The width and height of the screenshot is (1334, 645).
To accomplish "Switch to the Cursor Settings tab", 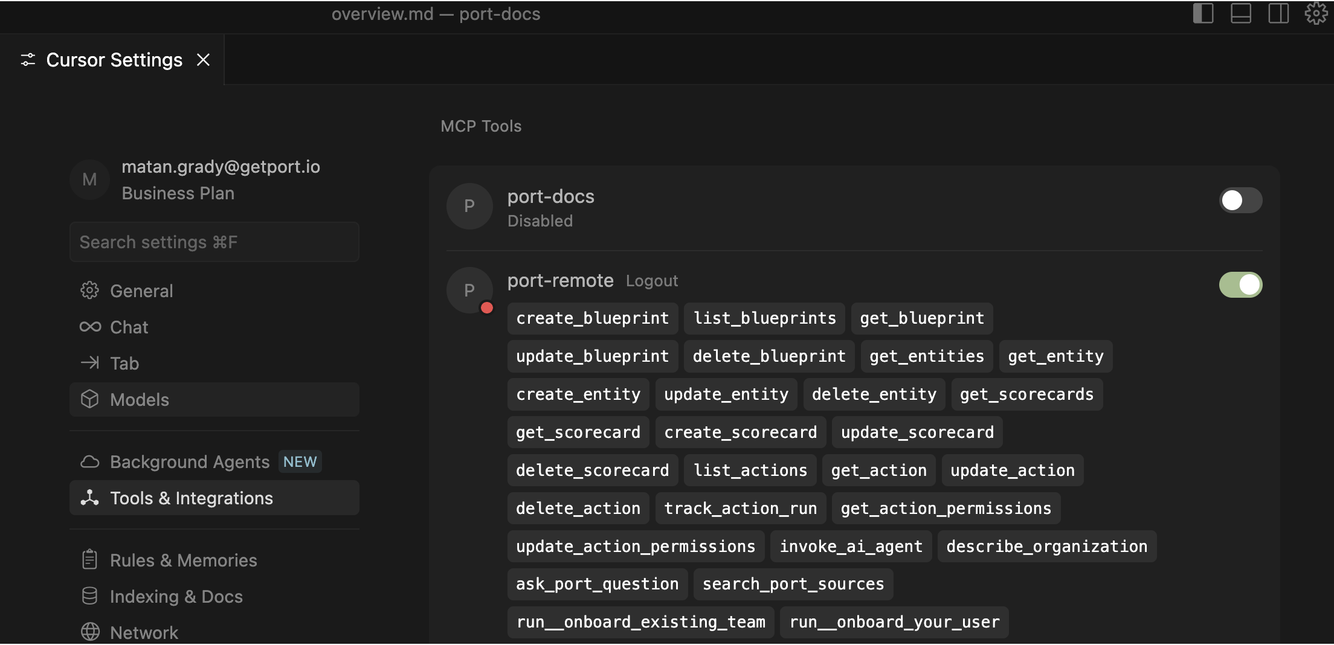I will 114,59.
